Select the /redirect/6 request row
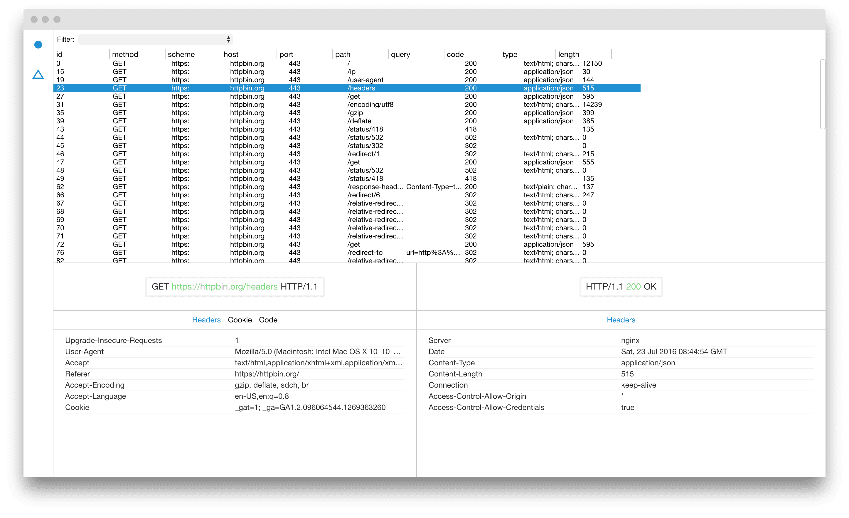 (347, 195)
